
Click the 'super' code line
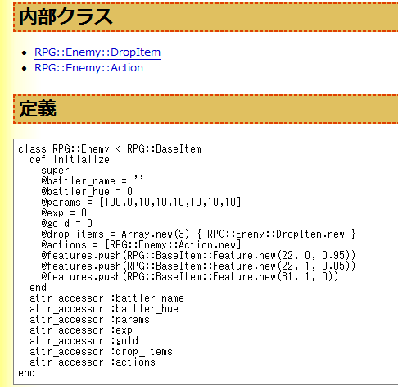[55, 171]
